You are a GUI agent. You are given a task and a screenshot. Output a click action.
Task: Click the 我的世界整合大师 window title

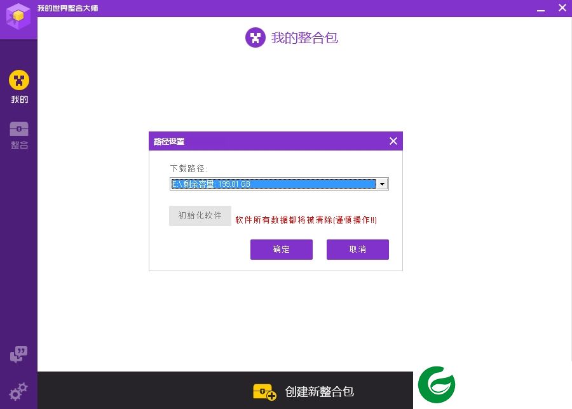click(68, 8)
